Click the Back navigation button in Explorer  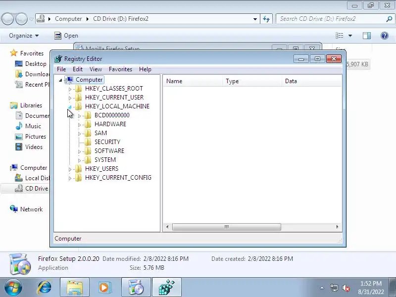(x=7, y=19)
